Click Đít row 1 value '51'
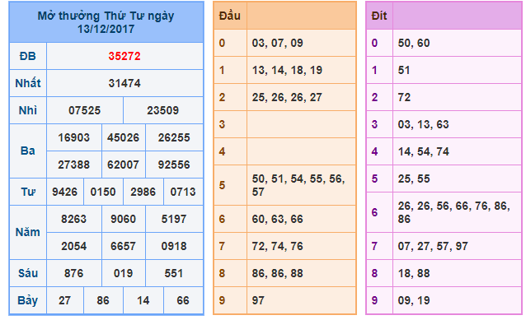The image size is (526, 320). (404, 70)
